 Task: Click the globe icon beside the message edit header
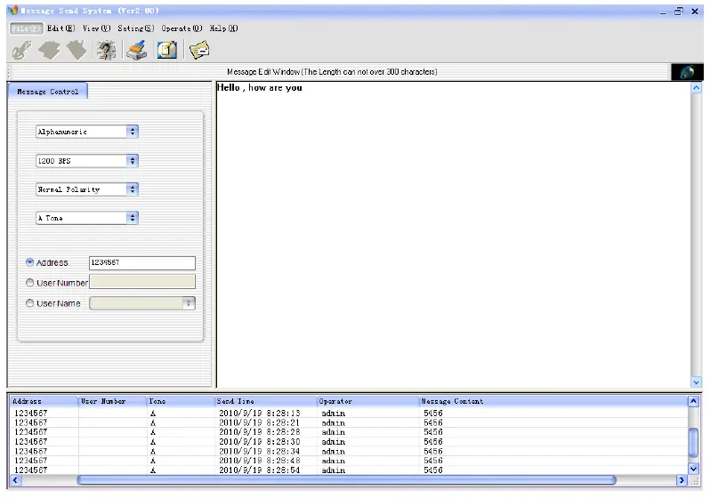(x=687, y=72)
